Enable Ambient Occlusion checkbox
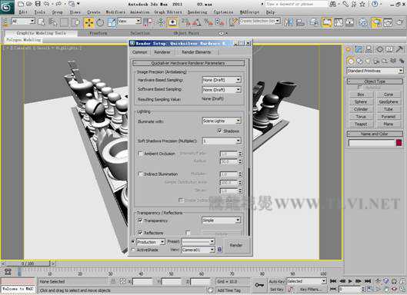Screen dimensions: 407x295 140,154
